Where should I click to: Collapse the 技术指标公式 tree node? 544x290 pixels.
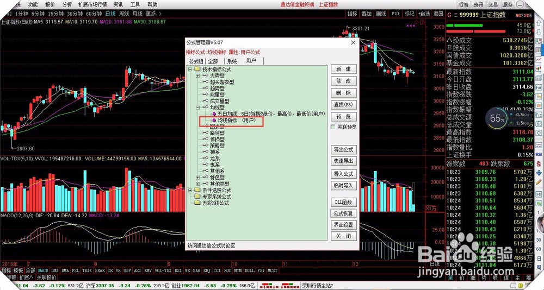pyautogui.click(x=190, y=70)
